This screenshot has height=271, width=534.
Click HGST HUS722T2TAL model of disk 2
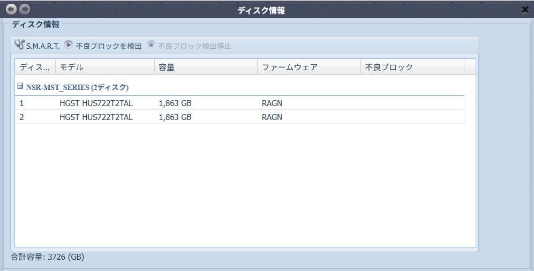coord(96,117)
